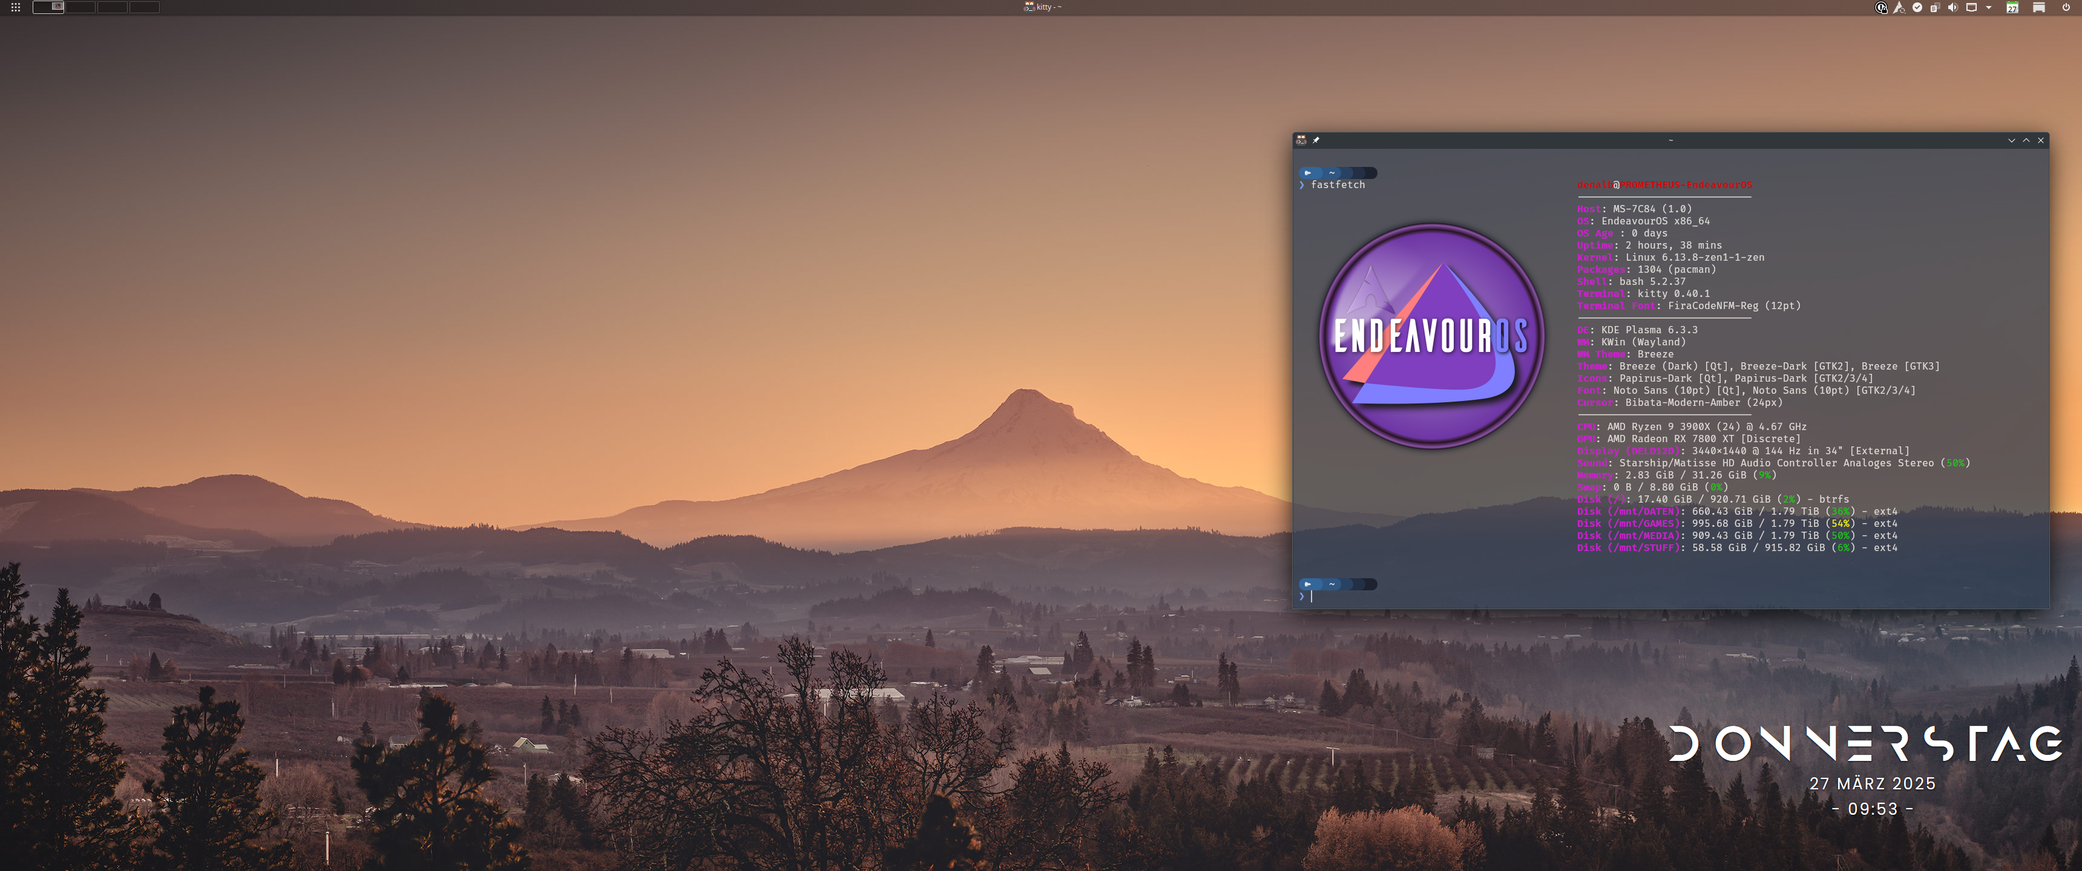Open the power/session menu icon

pyautogui.click(x=2066, y=7)
